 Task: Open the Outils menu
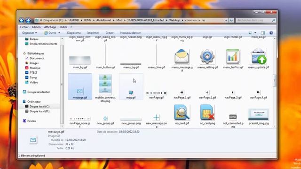[x=63, y=27]
